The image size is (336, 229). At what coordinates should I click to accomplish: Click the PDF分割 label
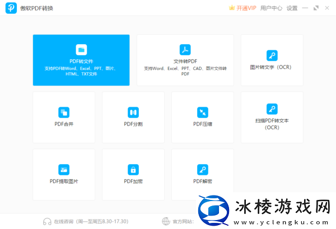coord(133,124)
